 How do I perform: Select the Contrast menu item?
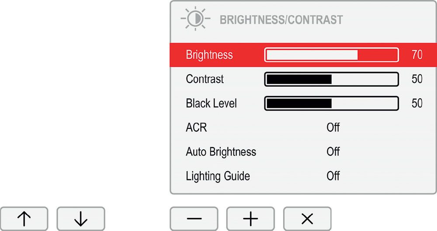pos(205,79)
